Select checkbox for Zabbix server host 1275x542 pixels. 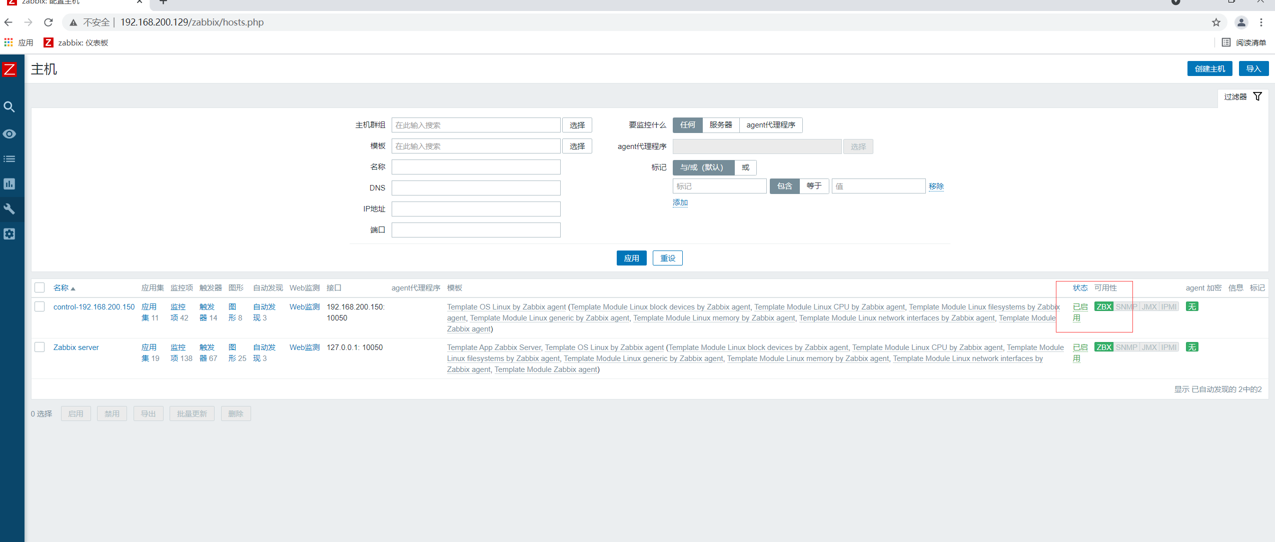tap(40, 347)
